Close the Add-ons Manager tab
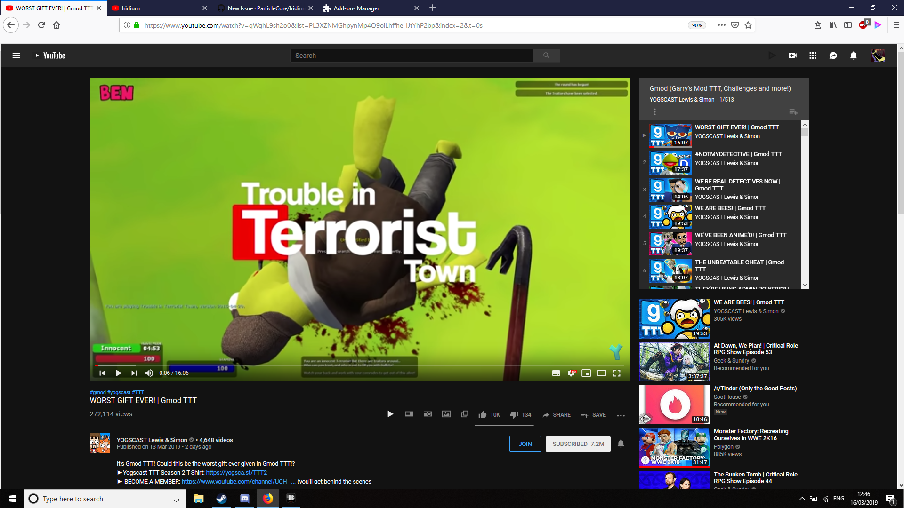Image resolution: width=904 pixels, height=508 pixels. (417, 8)
